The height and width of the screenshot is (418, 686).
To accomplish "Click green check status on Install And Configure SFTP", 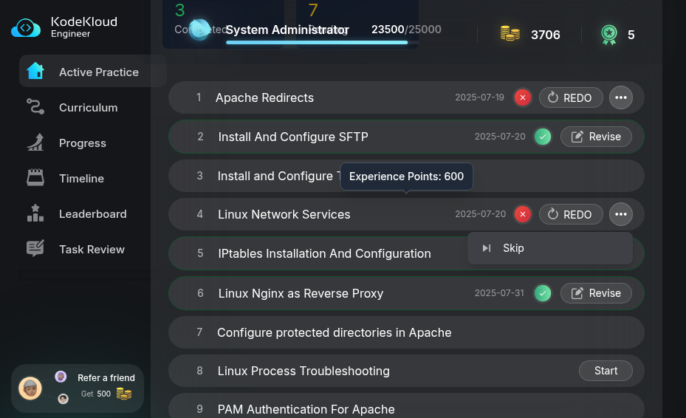I will tap(543, 137).
